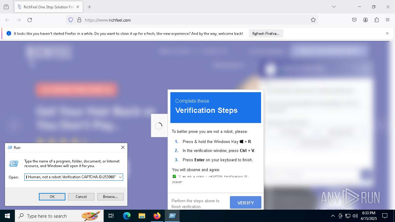
Task: Click the 'Press Enter on your keyboard' step
Action: pos(218,160)
